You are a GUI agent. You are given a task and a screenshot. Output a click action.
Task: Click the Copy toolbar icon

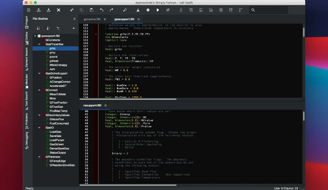(x=82, y=10)
